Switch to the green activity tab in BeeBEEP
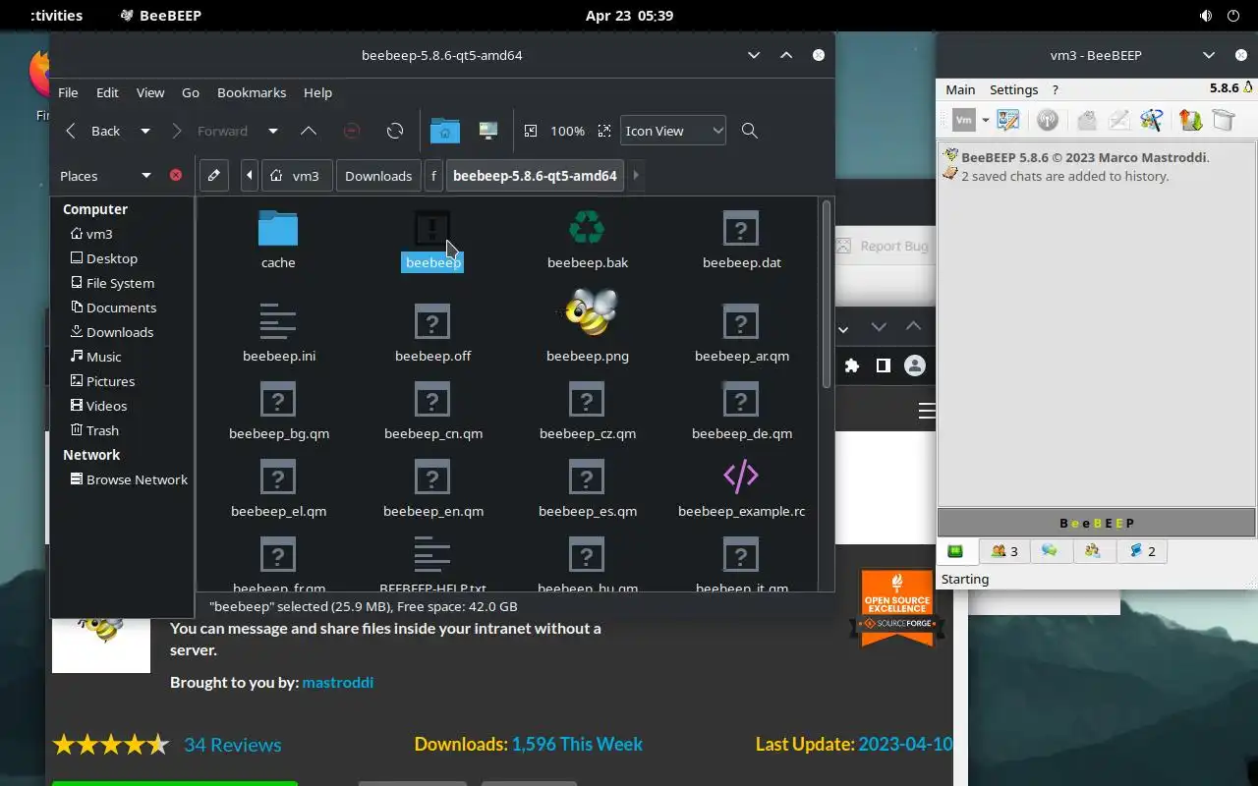Image resolution: width=1258 pixels, height=786 pixels. click(x=955, y=551)
